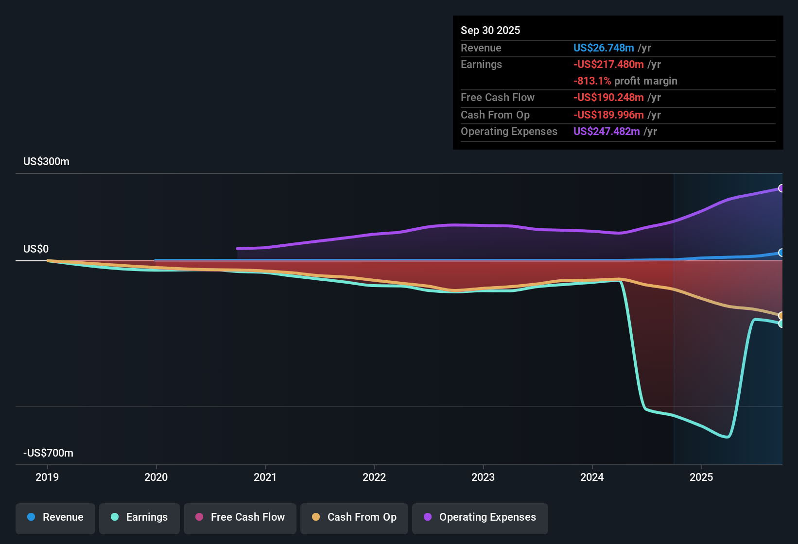The height and width of the screenshot is (544, 798).
Task: Select the pink Free Cash Flow dot icon
Action: pos(199,517)
